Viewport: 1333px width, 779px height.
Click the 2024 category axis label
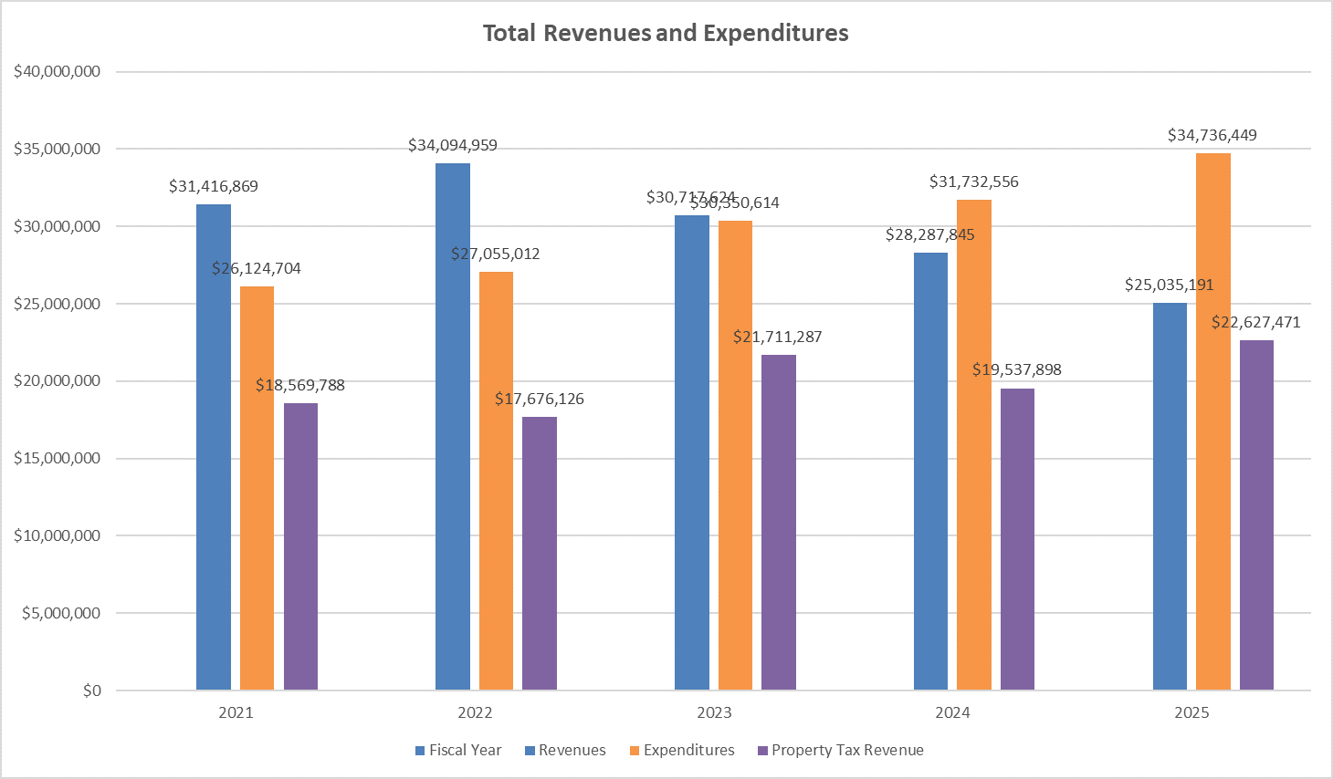tap(952, 712)
